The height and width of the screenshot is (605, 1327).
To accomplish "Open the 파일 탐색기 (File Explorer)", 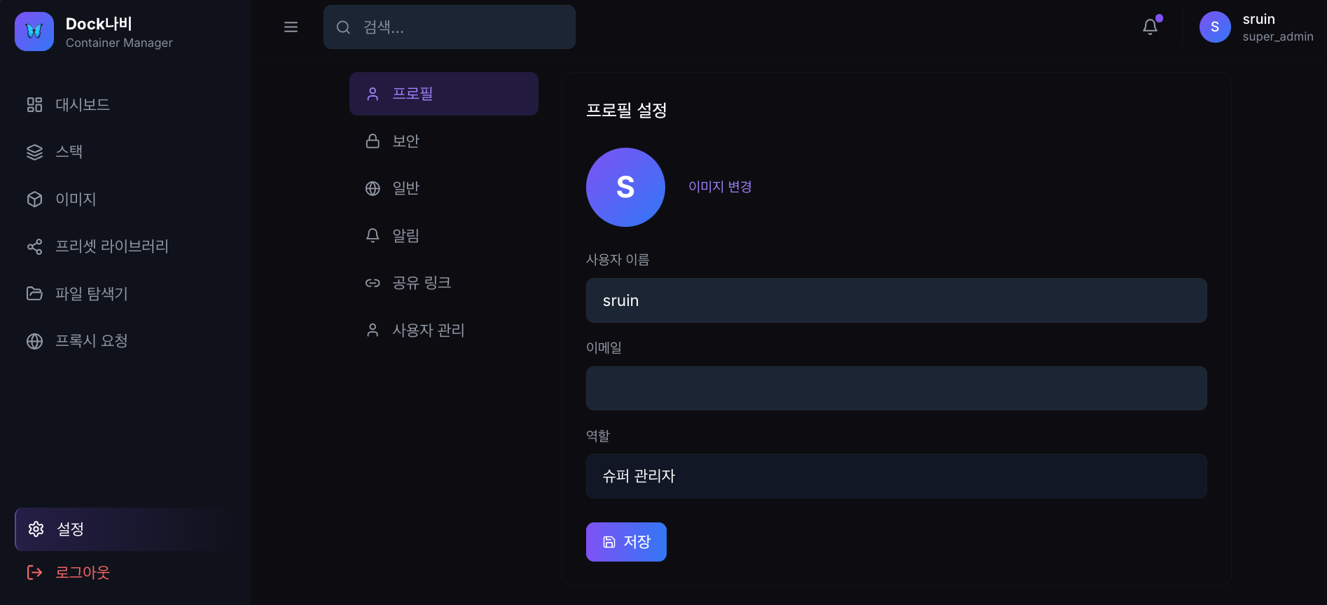I will (92, 293).
